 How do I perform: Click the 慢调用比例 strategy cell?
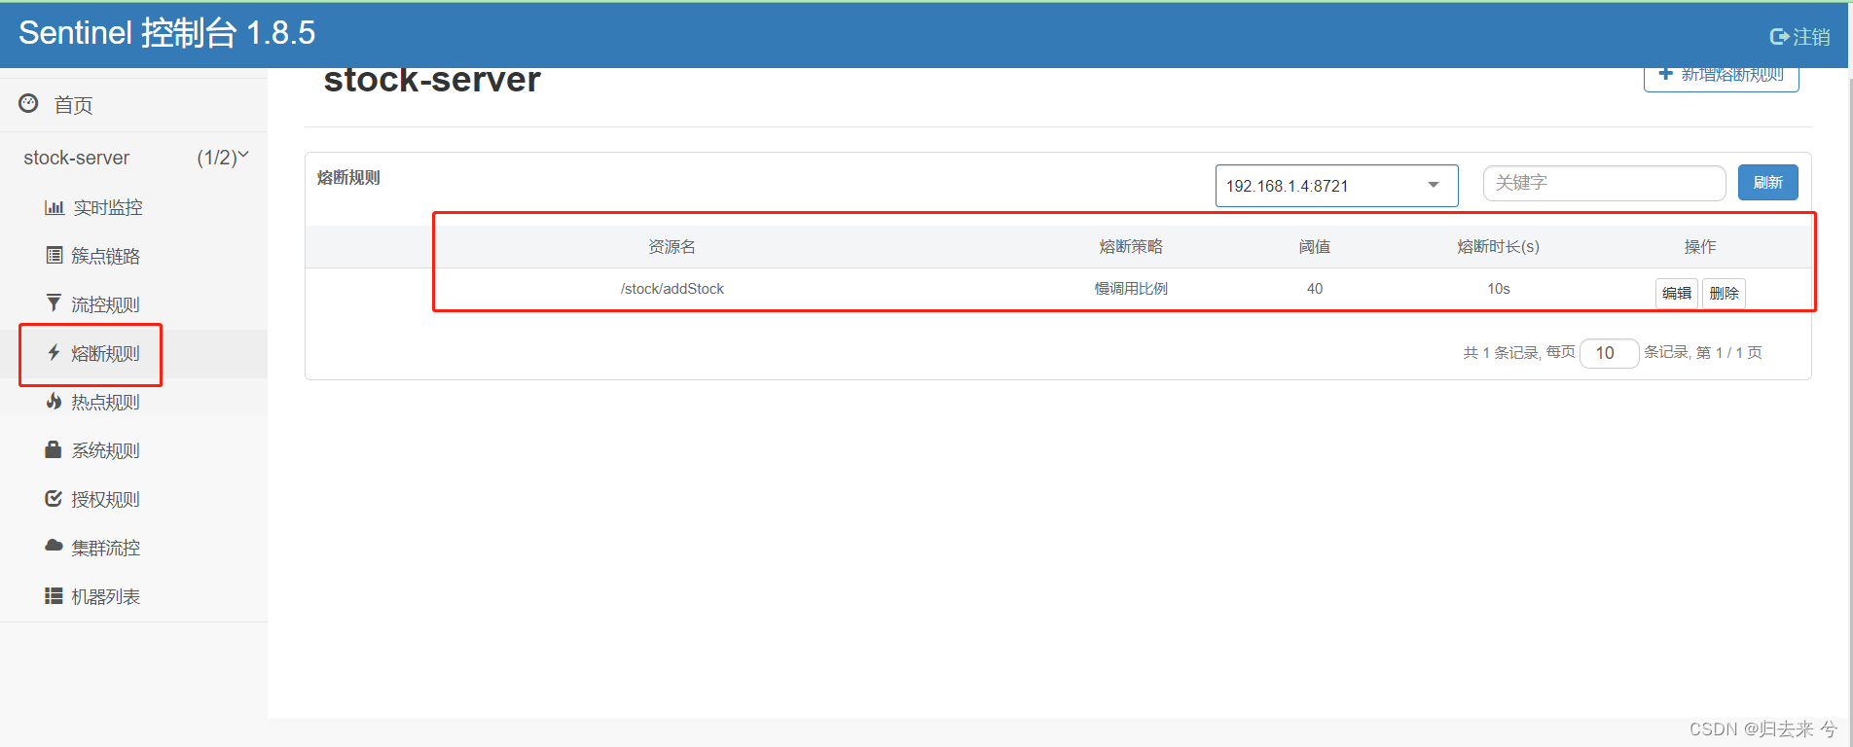[1131, 289]
